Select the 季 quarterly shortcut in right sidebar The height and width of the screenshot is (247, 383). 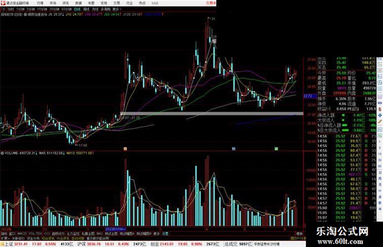[x=380, y=202]
